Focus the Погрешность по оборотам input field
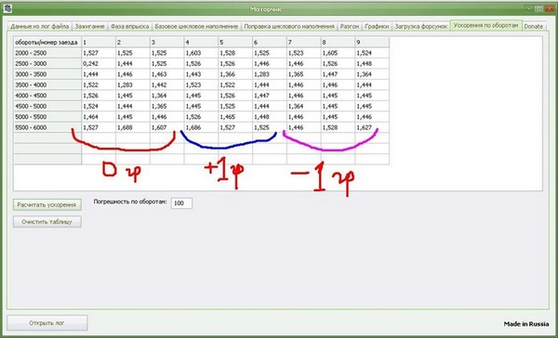 point(181,203)
